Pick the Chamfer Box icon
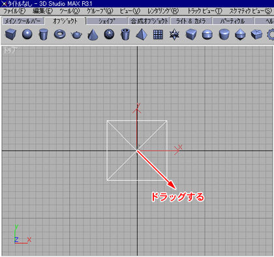274x257 pixels. [191, 35]
